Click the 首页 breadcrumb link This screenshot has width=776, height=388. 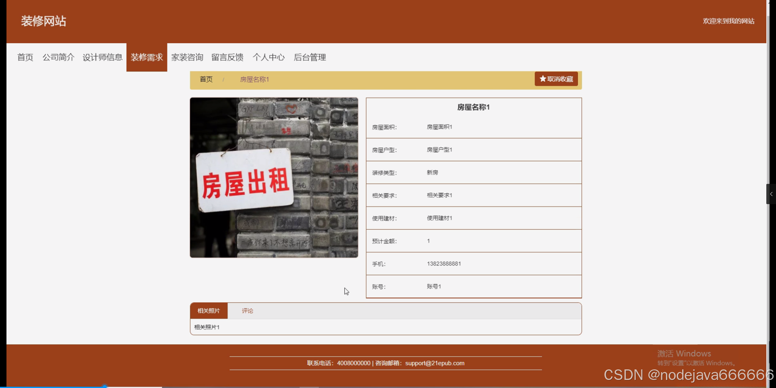coord(206,79)
